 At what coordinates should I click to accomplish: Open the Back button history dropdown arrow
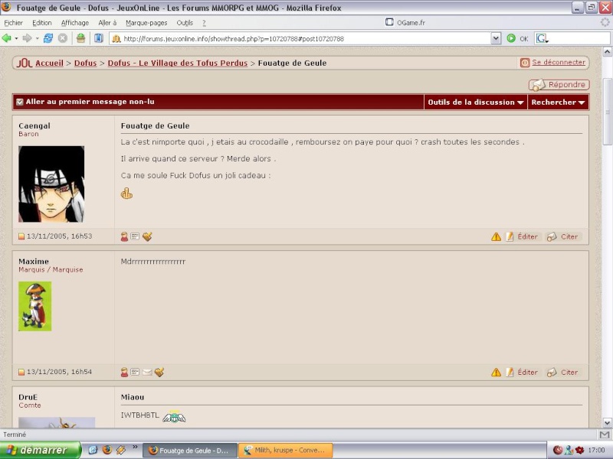(16, 39)
